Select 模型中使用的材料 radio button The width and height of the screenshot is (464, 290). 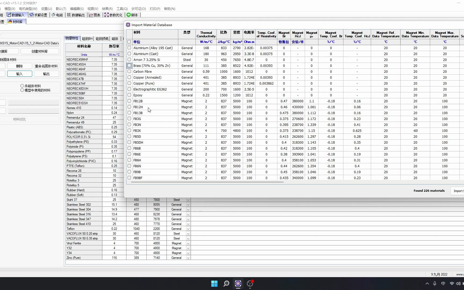click(x=22, y=90)
